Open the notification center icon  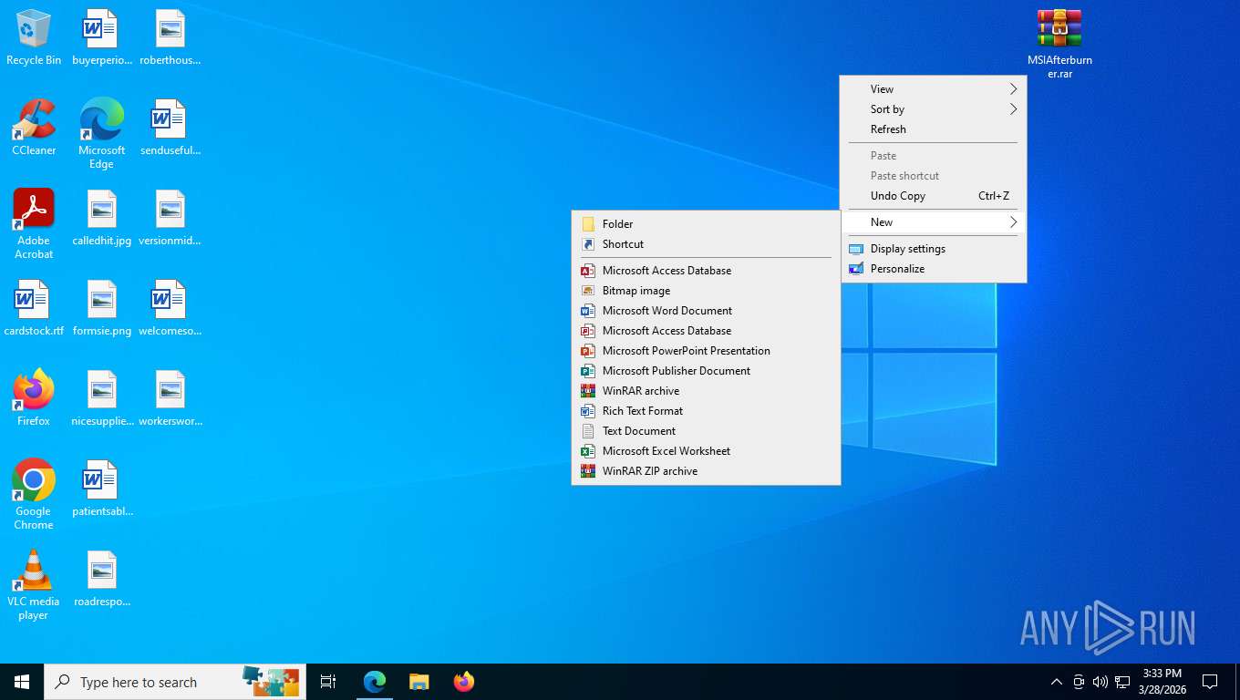pyautogui.click(x=1210, y=682)
